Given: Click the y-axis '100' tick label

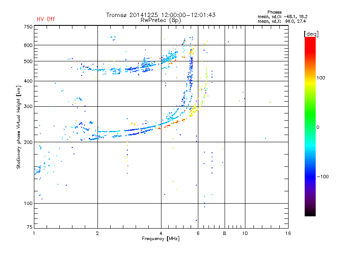Looking at the screenshot, I should (28, 204).
